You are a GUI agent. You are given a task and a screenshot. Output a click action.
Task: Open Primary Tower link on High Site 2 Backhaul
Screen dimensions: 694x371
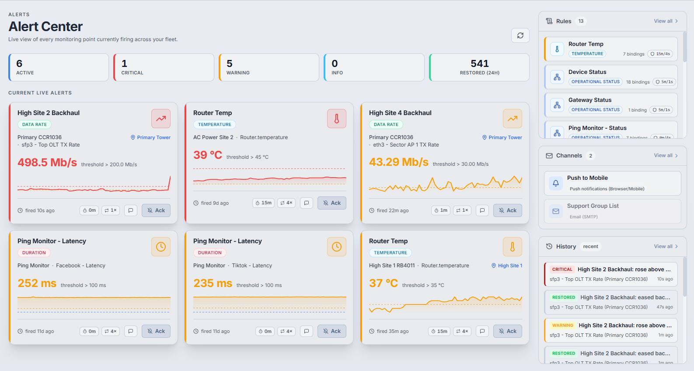pos(150,137)
